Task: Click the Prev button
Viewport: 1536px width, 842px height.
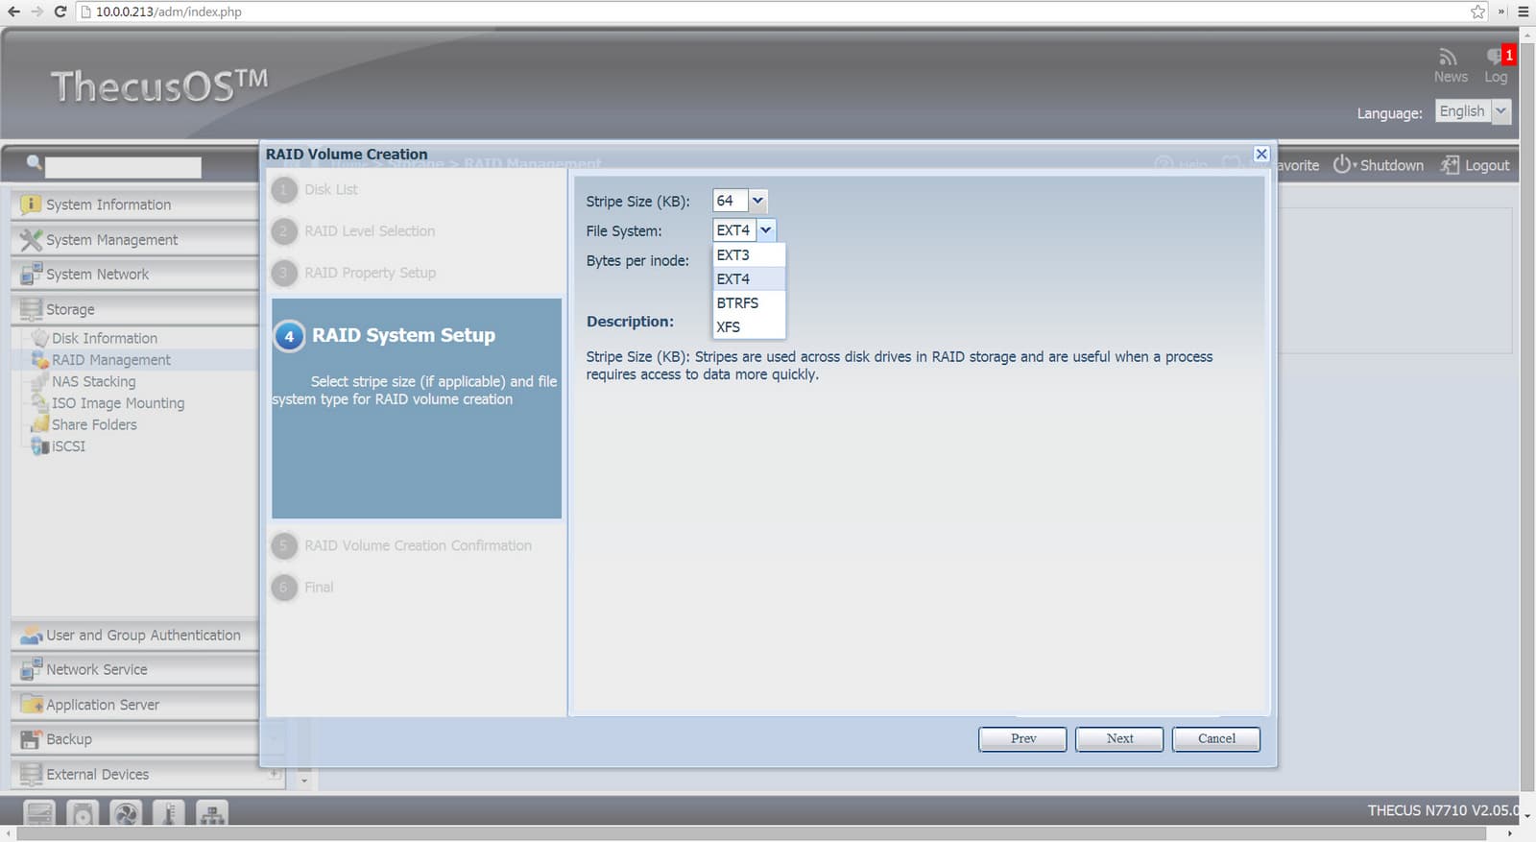Action: point(1022,738)
